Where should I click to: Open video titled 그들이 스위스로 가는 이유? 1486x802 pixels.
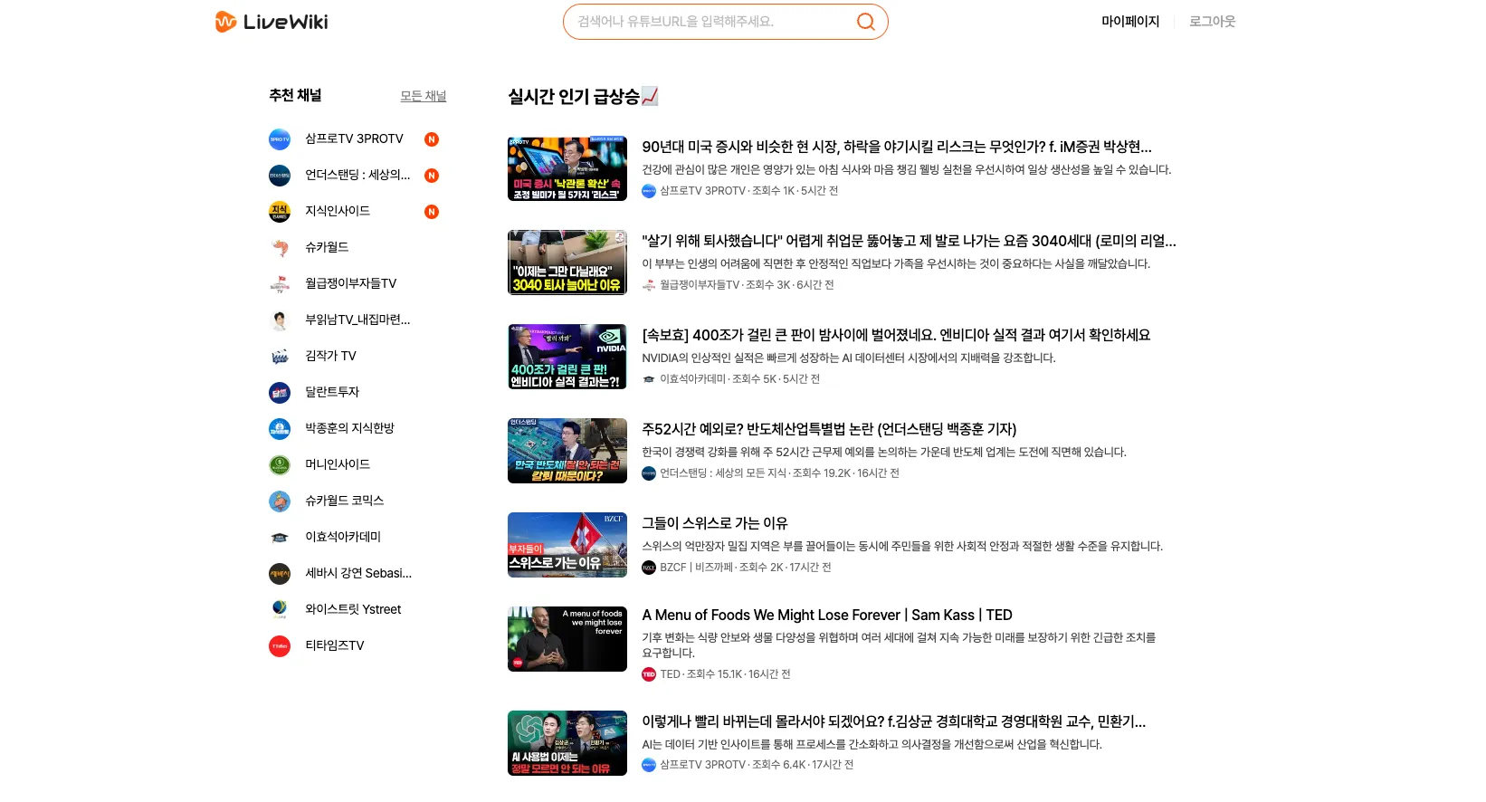coord(714,523)
